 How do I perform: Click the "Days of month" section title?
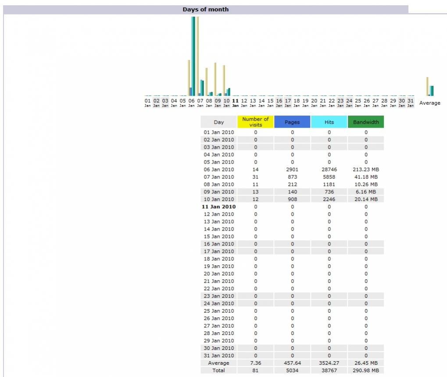206,9
